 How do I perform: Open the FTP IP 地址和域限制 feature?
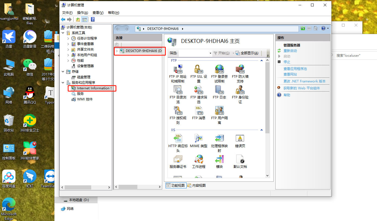(x=178, y=74)
